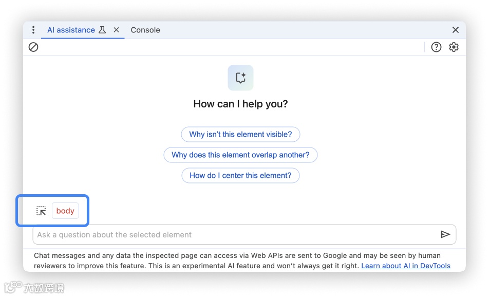Click the AI sparkle chat icon
The width and height of the screenshot is (489, 297).
240,78
